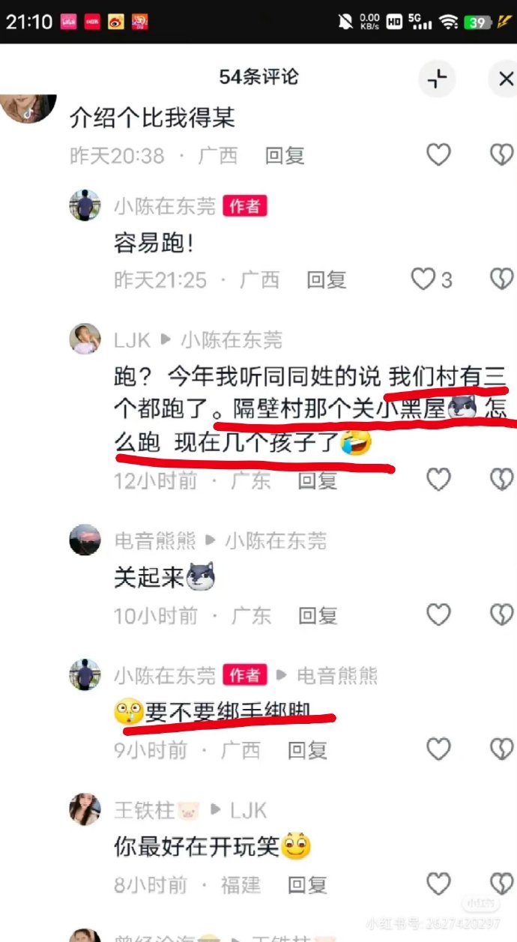Screen dimensions: 517x942
Task: Collapse the comments panel with shrink icon
Action: (x=437, y=79)
